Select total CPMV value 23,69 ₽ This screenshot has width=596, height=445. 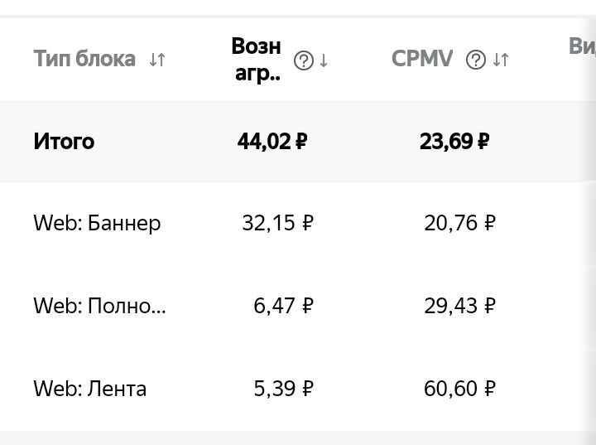coord(454,142)
